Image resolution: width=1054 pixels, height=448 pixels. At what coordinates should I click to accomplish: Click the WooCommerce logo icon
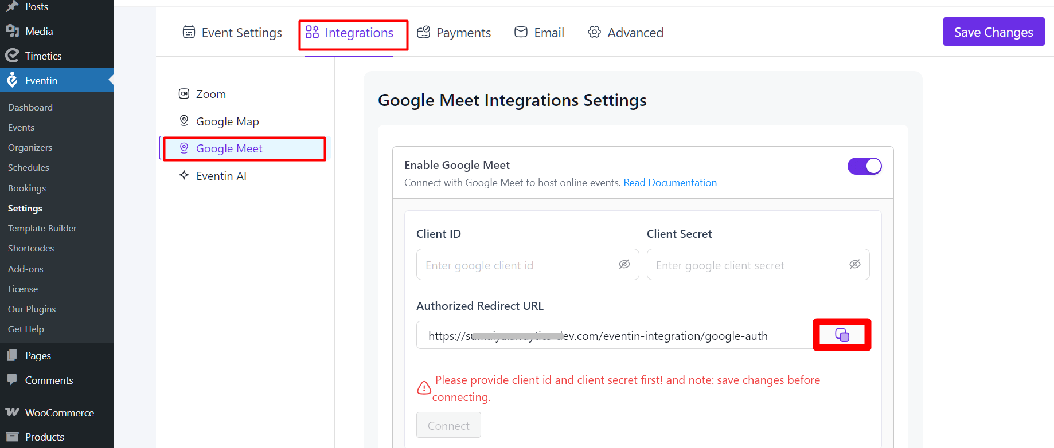tap(12, 412)
